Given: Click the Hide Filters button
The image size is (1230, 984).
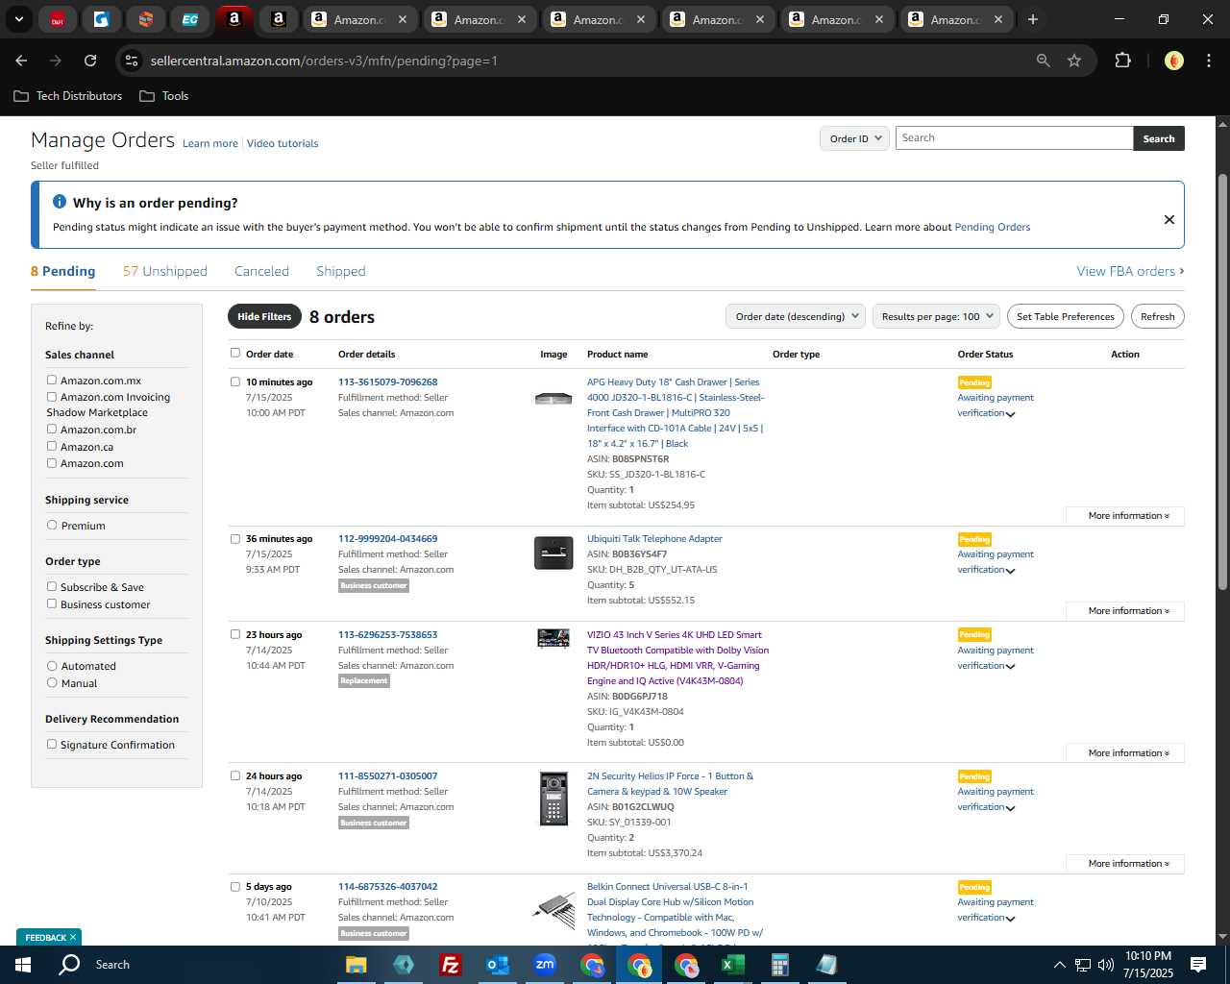Looking at the screenshot, I should tap(264, 316).
